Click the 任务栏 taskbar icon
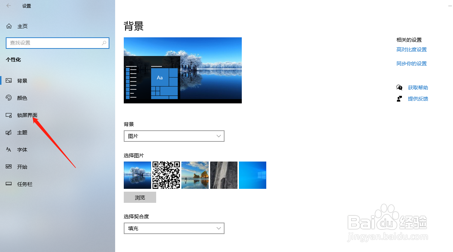Viewport: 453px width, 252px height. coord(9,184)
